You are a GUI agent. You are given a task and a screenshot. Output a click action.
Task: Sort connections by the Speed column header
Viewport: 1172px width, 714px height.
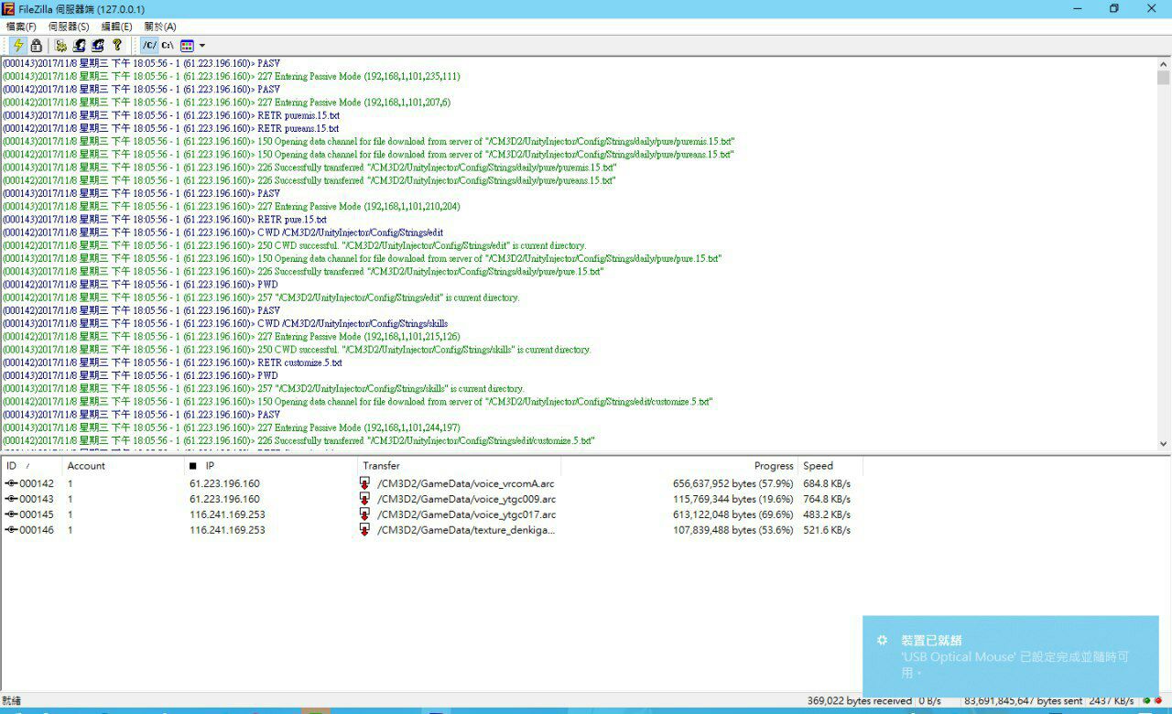tap(818, 466)
